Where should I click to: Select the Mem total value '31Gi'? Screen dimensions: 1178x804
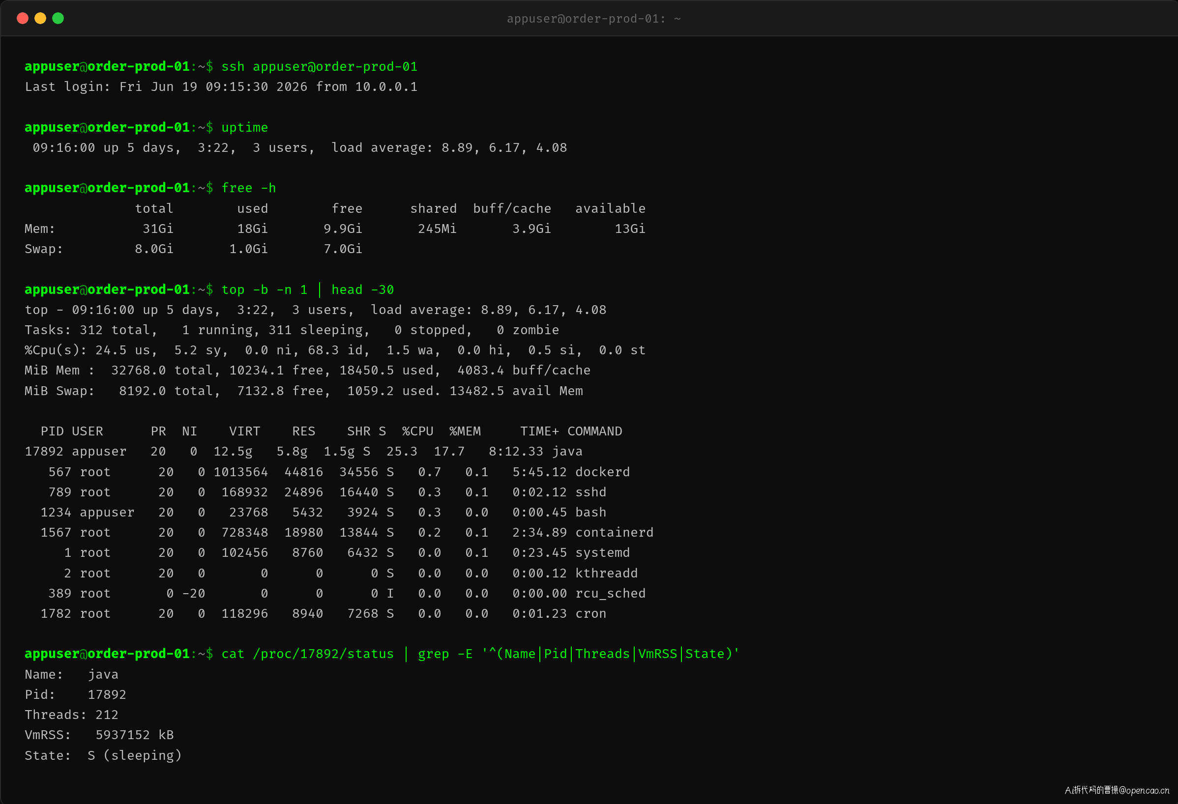[158, 229]
